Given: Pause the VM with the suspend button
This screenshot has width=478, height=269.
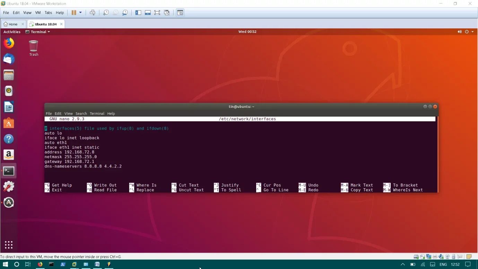Looking at the screenshot, I should tap(74, 12).
